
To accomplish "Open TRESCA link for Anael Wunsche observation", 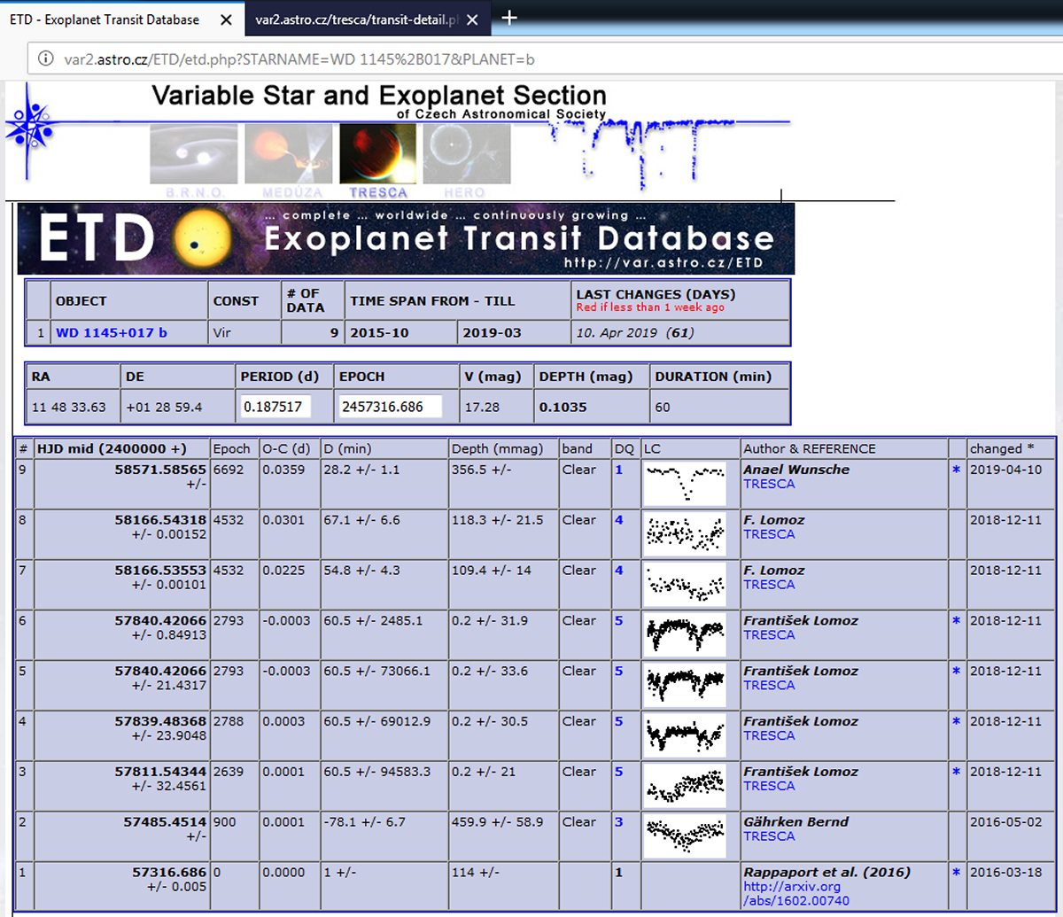I will coord(769,484).
